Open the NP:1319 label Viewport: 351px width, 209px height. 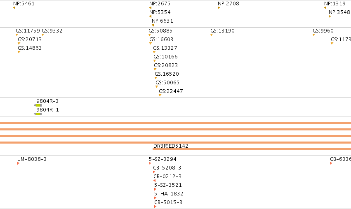pos(335,4)
